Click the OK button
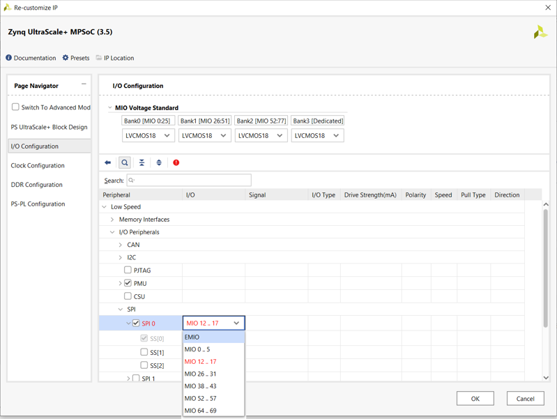This screenshot has width=557, height=419. (475, 399)
